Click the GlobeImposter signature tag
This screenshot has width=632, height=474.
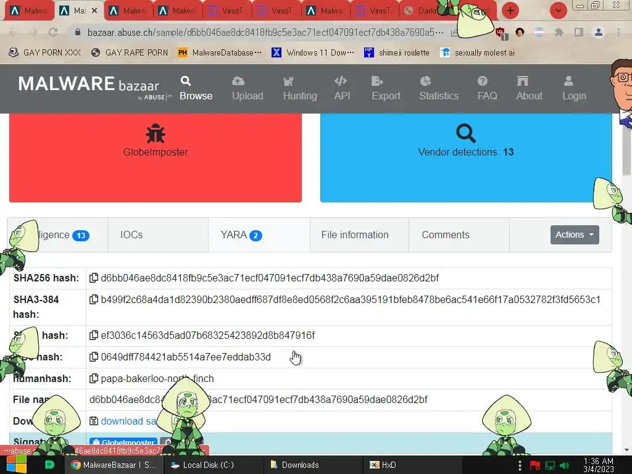click(123, 442)
